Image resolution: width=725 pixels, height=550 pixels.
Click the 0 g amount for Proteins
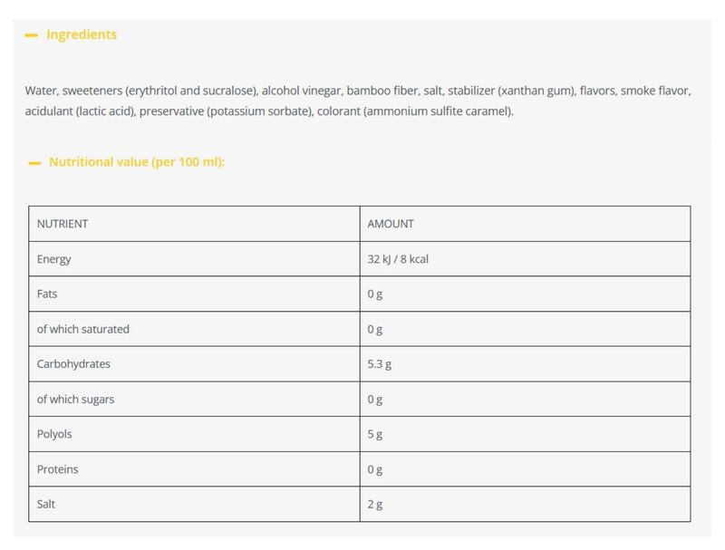(375, 469)
